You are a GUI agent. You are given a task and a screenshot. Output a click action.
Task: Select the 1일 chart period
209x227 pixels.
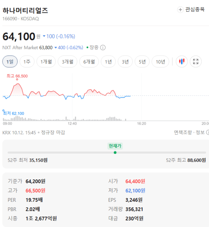(10, 61)
